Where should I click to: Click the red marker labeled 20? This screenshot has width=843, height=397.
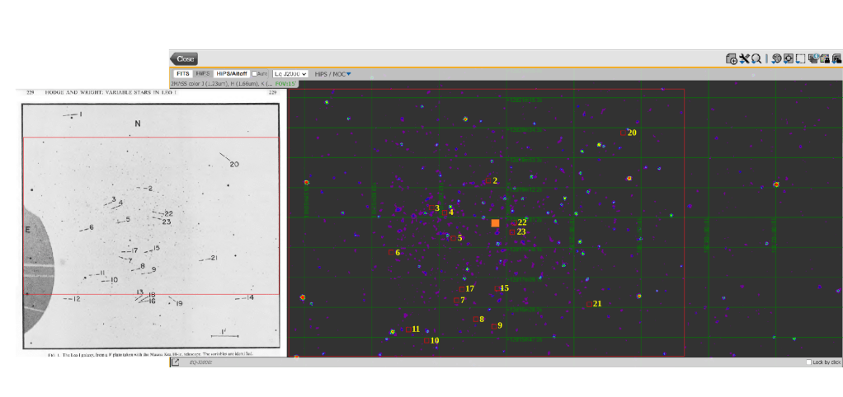click(x=624, y=133)
